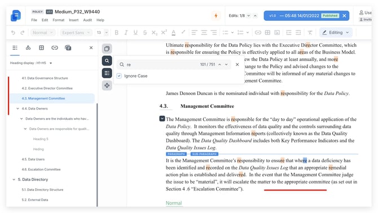Click the search magnifier button in vertical strip
Screen dimensions: 378x213
coord(107,61)
